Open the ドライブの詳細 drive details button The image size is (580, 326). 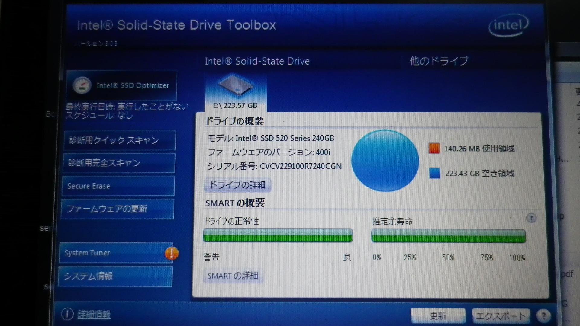237,185
